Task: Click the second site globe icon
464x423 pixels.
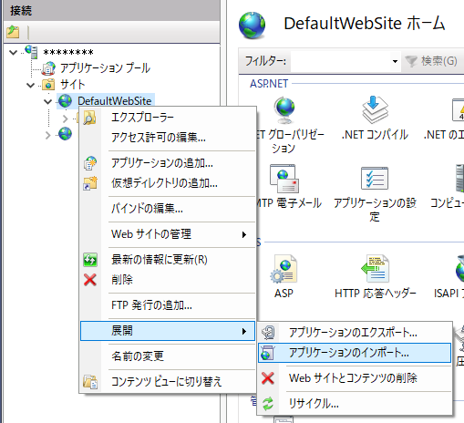Action: coord(65,134)
